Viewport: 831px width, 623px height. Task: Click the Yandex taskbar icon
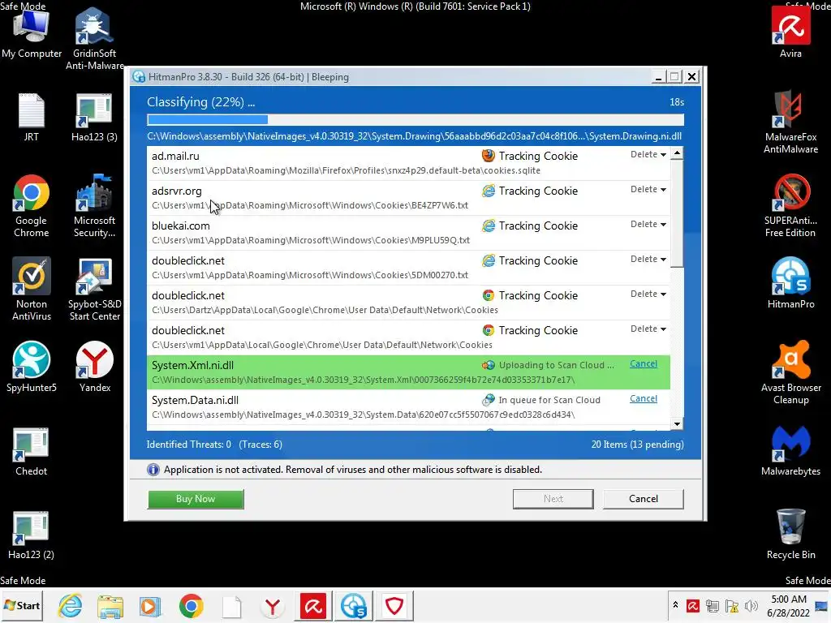pyautogui.click(x=273, y=605)
